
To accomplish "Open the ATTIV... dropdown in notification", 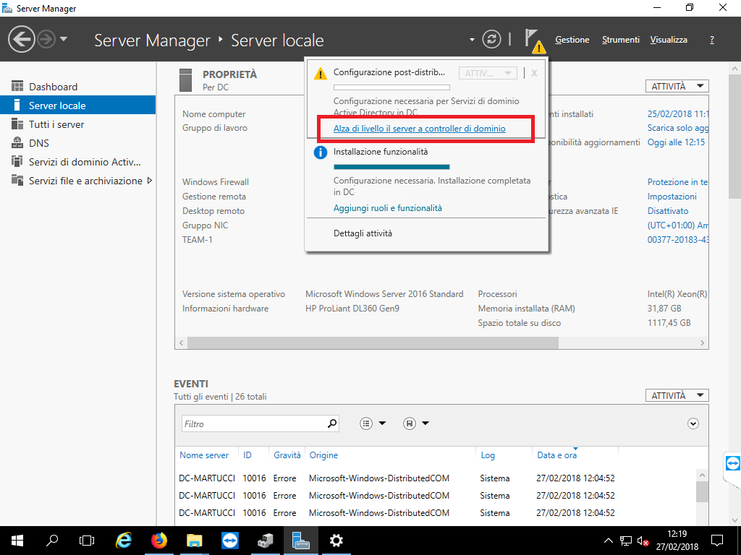I will point(488,73).
